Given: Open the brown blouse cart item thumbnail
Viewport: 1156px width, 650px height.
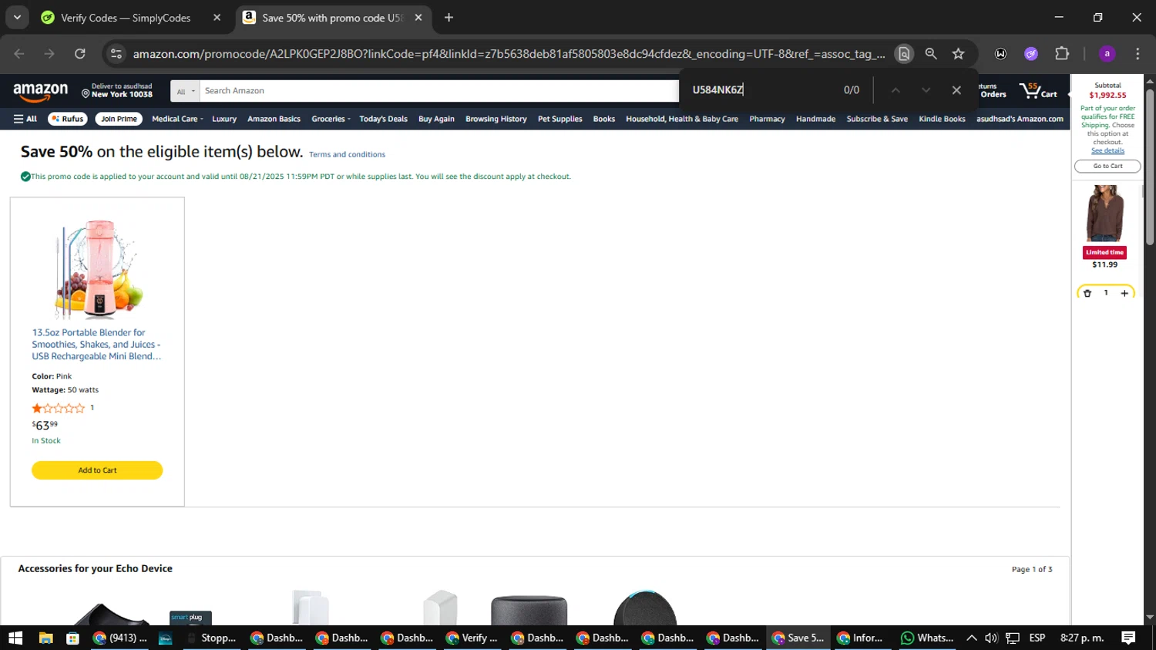Looking at the screenshot, I should coord(1104,214).
